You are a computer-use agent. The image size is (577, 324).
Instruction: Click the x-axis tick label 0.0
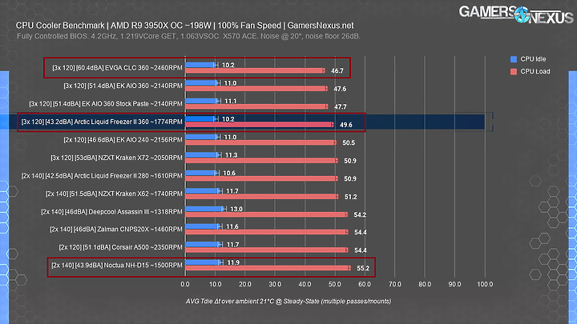coord(185,284)
